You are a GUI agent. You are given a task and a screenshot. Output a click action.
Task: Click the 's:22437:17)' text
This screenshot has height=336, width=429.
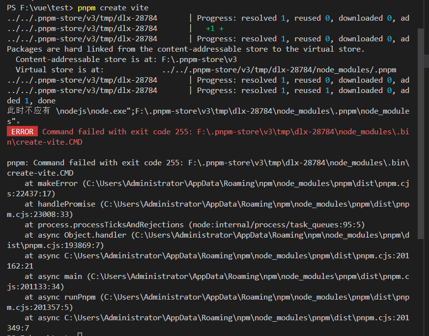tap(31, 194)
